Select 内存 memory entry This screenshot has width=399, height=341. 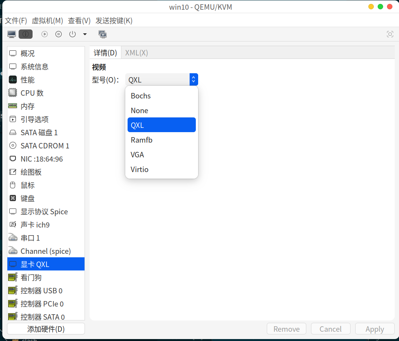pos(46,106)
